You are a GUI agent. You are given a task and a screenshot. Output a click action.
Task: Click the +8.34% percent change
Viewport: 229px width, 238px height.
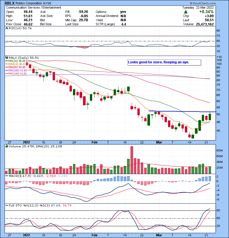pos(206,12)
